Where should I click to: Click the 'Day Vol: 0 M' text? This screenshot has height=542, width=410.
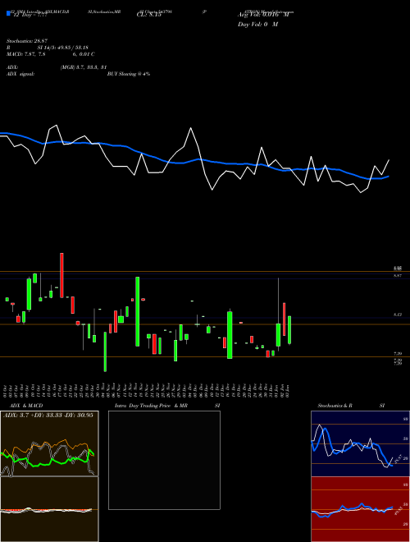[x=257, y=25]
